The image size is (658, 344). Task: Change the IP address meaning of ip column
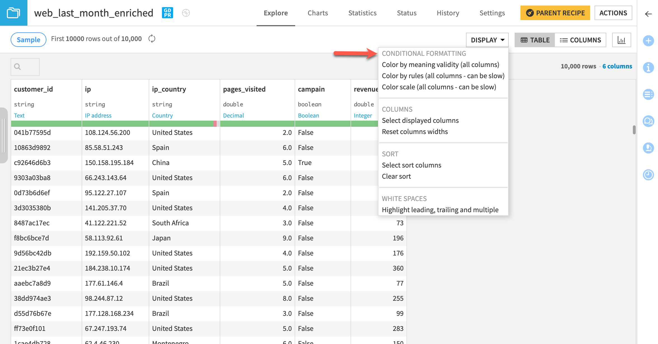tap(98, 115)
